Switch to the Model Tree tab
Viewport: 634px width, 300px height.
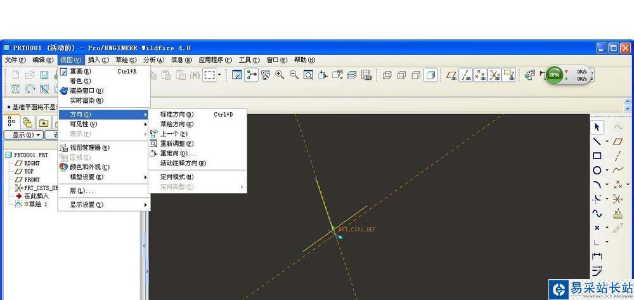[x=11, y=121]
